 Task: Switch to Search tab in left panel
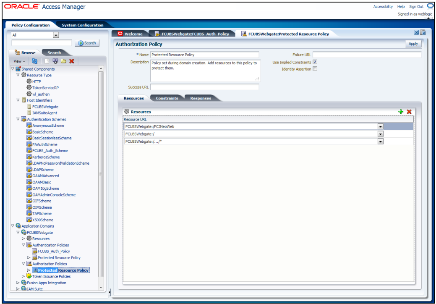pyautogui.click(x=54, y=52)
